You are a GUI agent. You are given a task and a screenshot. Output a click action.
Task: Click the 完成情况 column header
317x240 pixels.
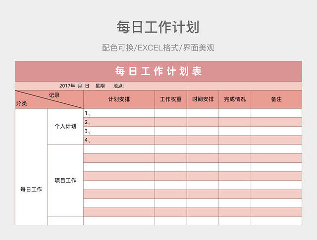235,99
